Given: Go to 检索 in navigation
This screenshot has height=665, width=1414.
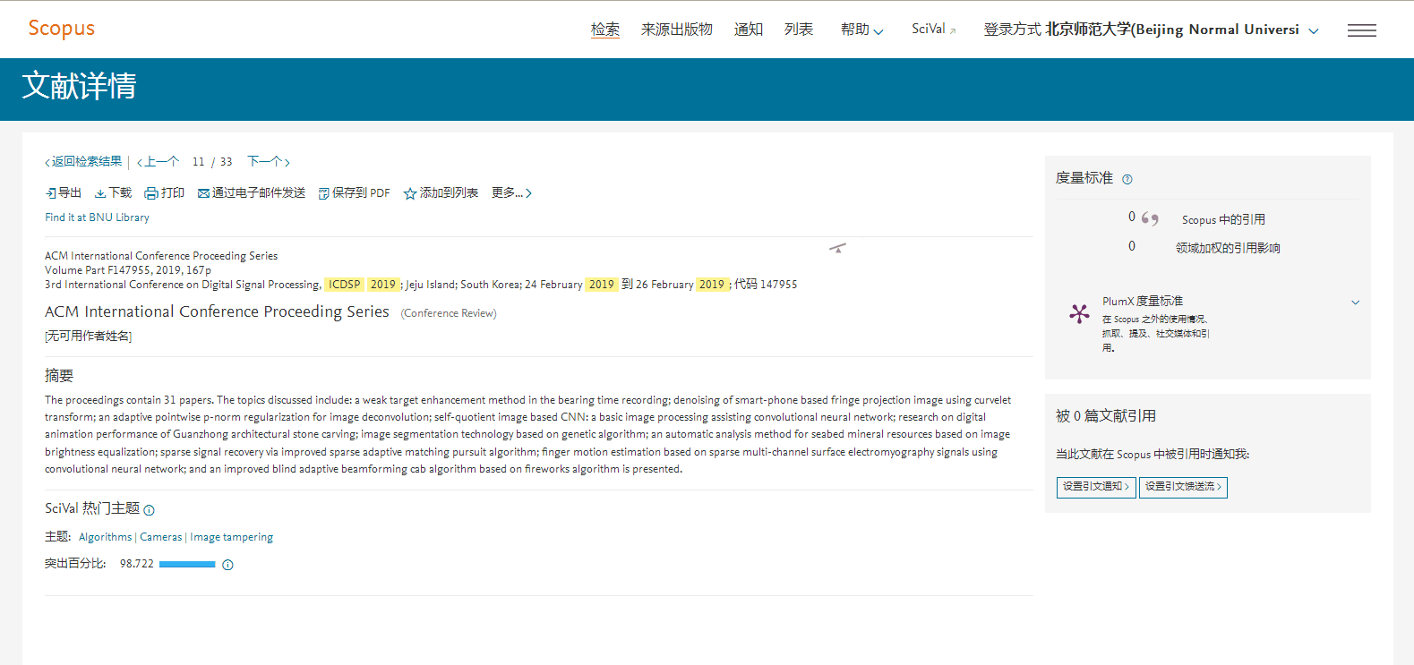Looking at the screenshot, I should point(605,30).
